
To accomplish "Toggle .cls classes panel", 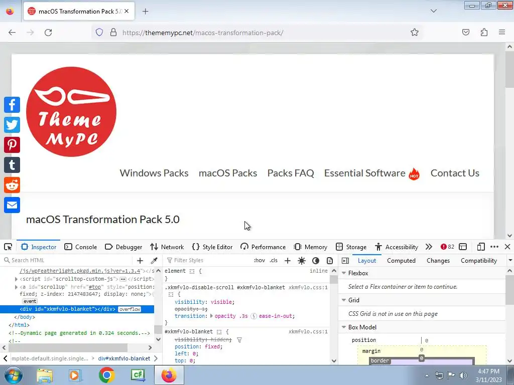I will 274,261.
